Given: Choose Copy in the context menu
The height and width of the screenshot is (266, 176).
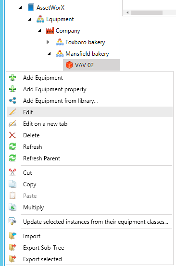Looking at the screenshot, I should [x=30, y=184].
